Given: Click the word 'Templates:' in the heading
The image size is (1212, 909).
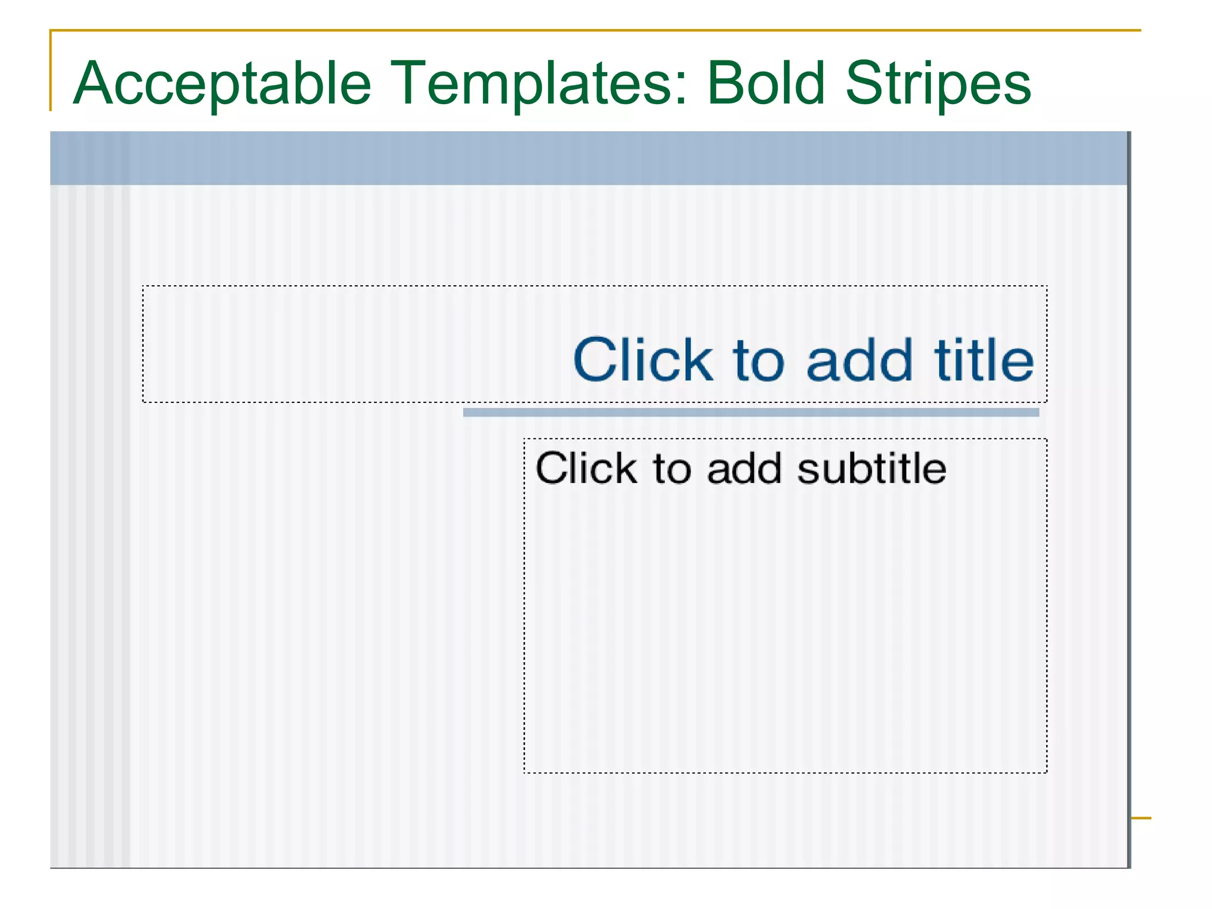Looking at the screenshot, I should [539, 83].
